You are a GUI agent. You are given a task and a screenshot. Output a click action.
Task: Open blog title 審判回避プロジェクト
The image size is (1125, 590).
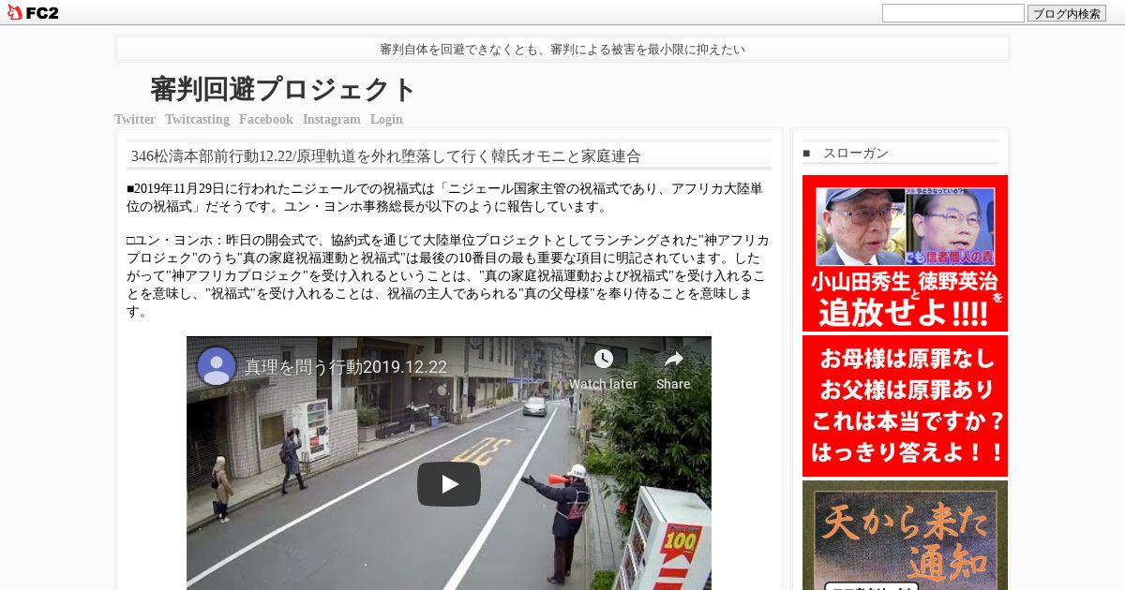(x=283, y=89)
